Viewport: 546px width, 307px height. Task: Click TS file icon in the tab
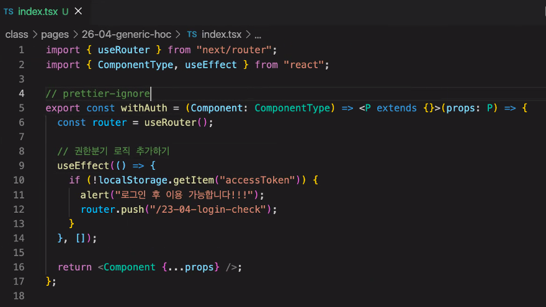point(9,12)
